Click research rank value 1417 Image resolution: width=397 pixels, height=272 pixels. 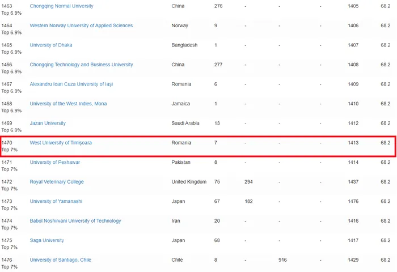point(353,240)
